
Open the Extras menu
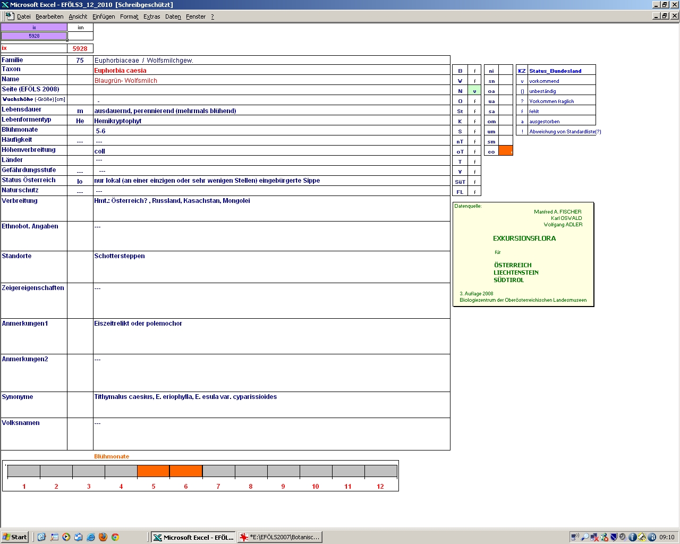click(151, 16)
